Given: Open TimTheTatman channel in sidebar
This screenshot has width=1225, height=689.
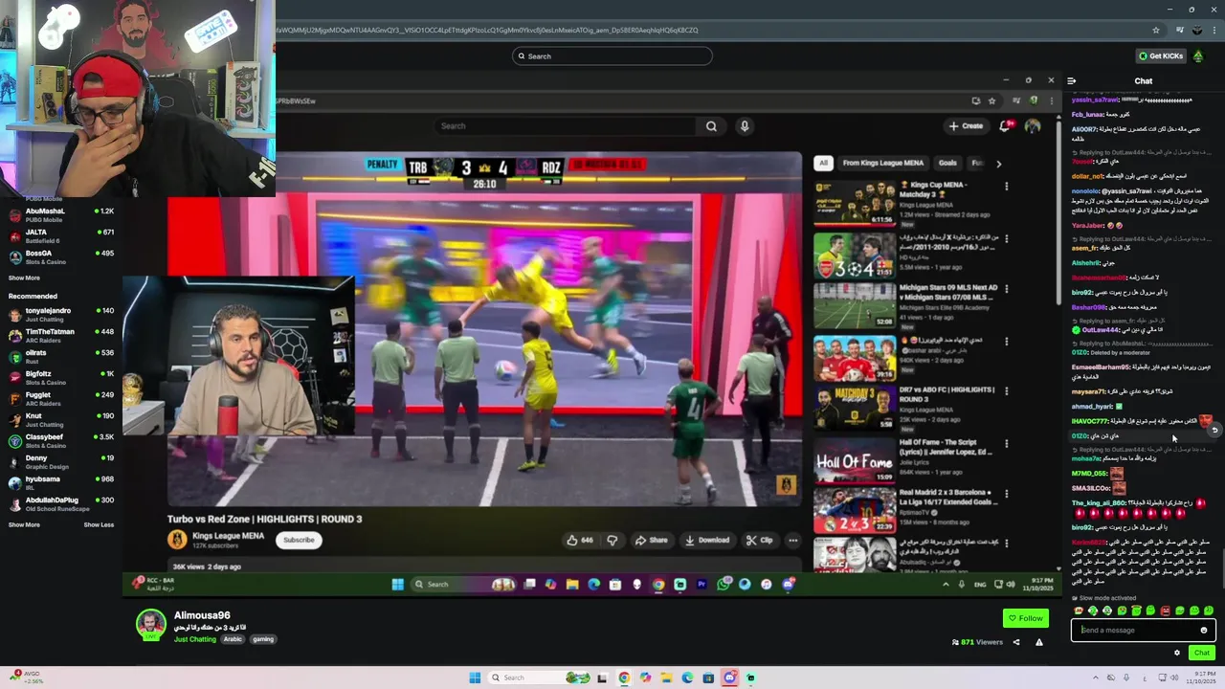Looking at the screenshot, I should pyautogui.click(x=61, y=335).
